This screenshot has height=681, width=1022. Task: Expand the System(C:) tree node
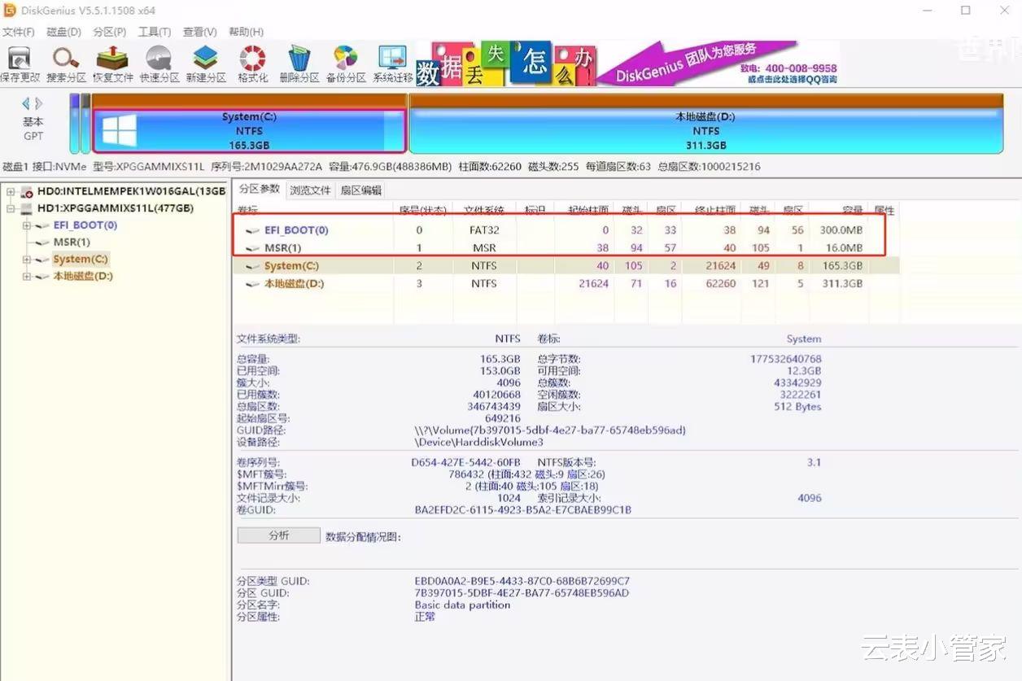(27, 260)
